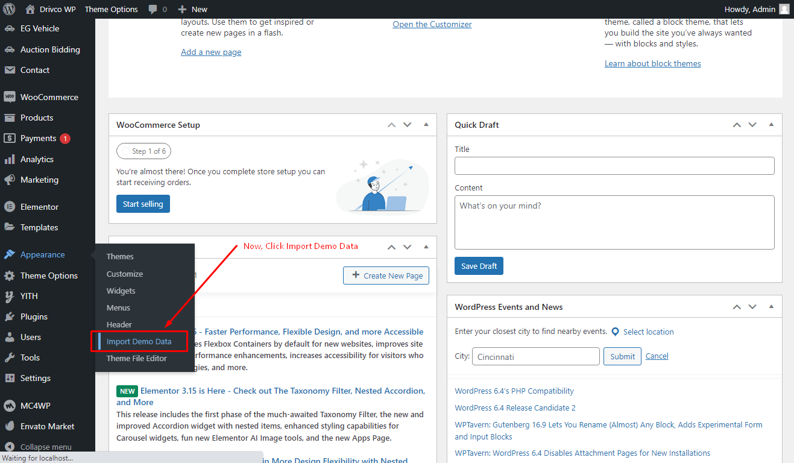
Task: Click Create New Page button
Action: (386, 276)
